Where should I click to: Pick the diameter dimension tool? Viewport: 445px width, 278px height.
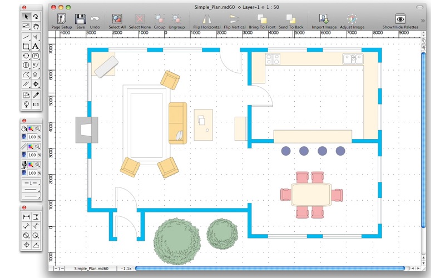26,236
